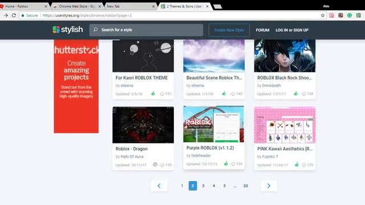The width and height of the screenshot is (365, 205).
Task: Click the Stylish logo
Action: click(x=68, y=30)
